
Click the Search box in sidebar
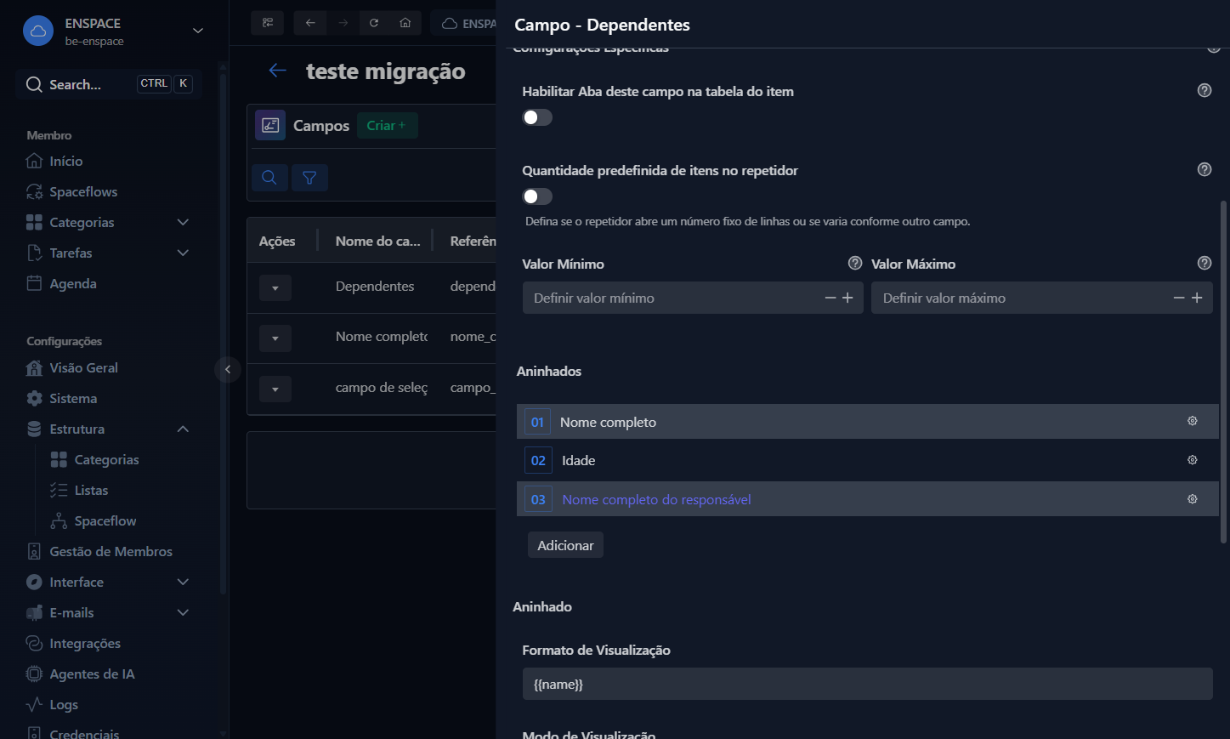108,84
